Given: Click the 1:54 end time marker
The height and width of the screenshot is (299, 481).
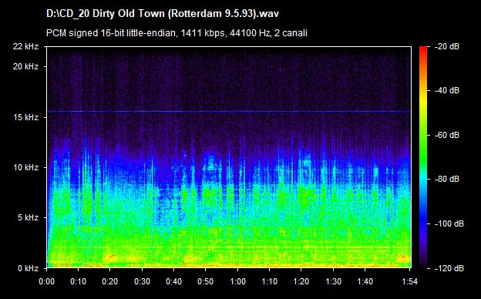Looking at the screenshot, I should pyautogui.click(x=410, y=281).
